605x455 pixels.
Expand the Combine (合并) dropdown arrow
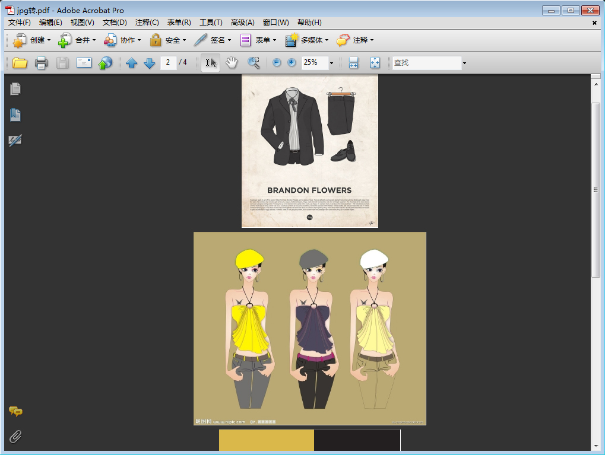[94, 40]
